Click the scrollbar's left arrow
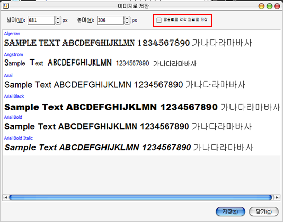Screen dimensions: 283x222 click(x=6, y=197)
